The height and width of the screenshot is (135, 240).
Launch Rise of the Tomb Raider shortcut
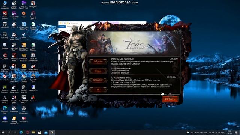(33, 57)
